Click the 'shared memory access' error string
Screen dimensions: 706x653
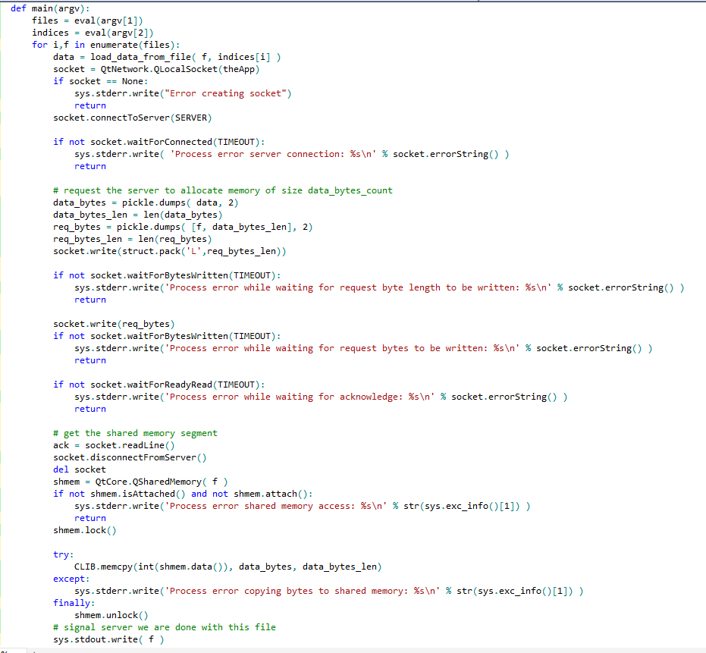tap(276, 506)
